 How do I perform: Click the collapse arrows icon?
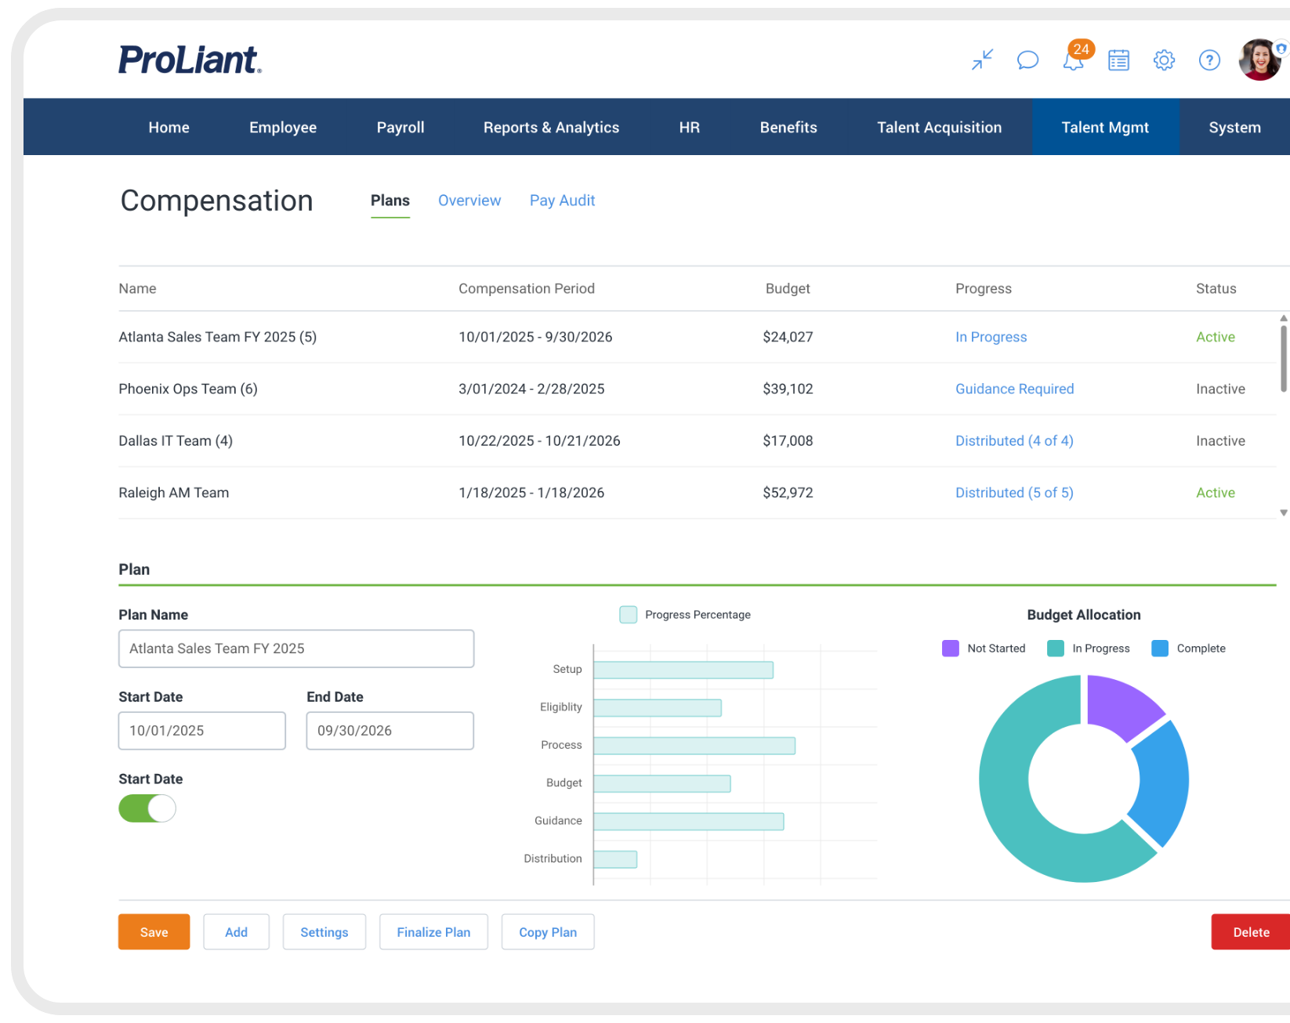click(982, 60)
